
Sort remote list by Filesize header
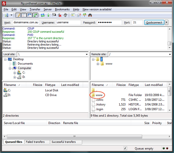[x=119, y=85]
